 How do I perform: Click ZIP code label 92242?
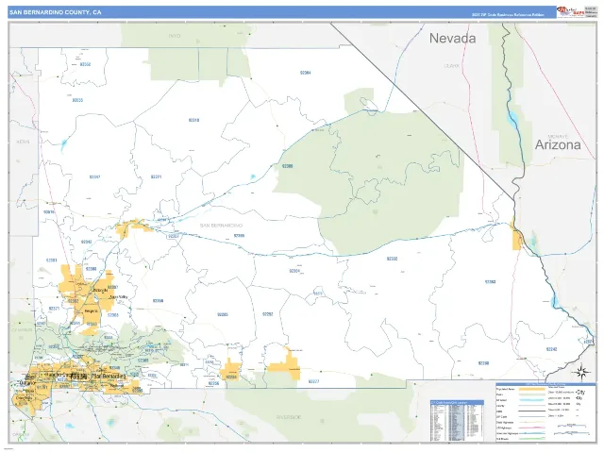pyautogui.click(x=551, y=349)
